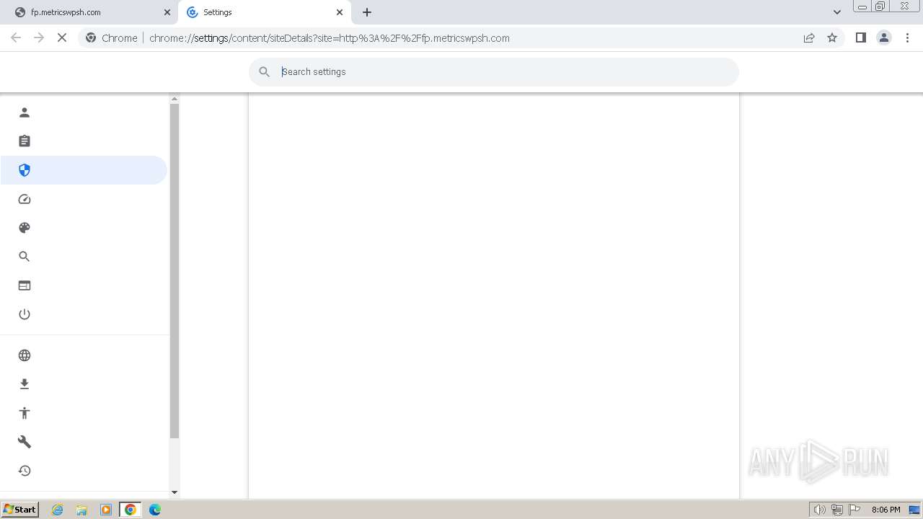The image size is (923, 519).
Task: Switch to the fp.metricswpsh.com tab
Action: point(92,12)
